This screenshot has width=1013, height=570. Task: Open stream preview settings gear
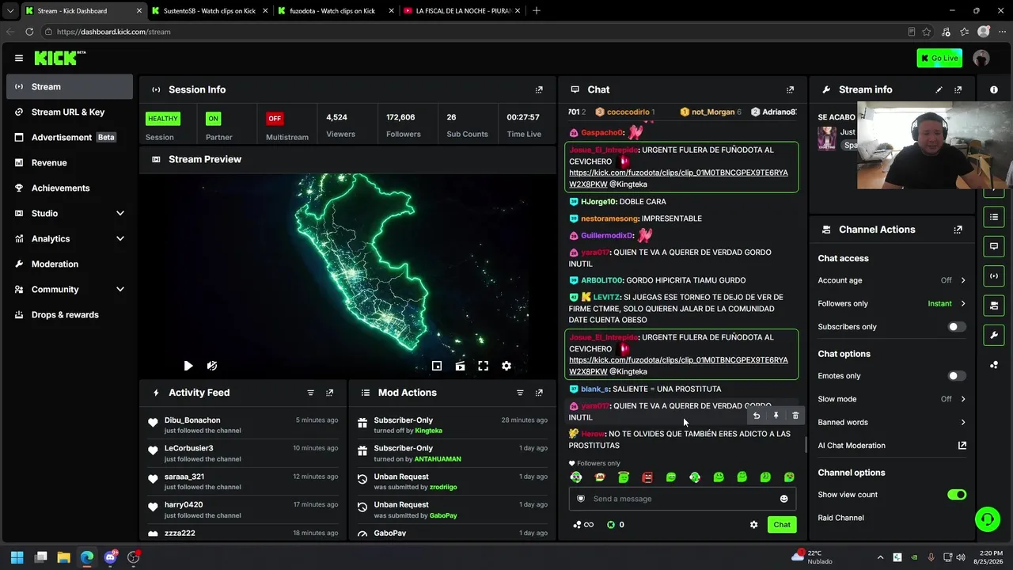(506, 366)
